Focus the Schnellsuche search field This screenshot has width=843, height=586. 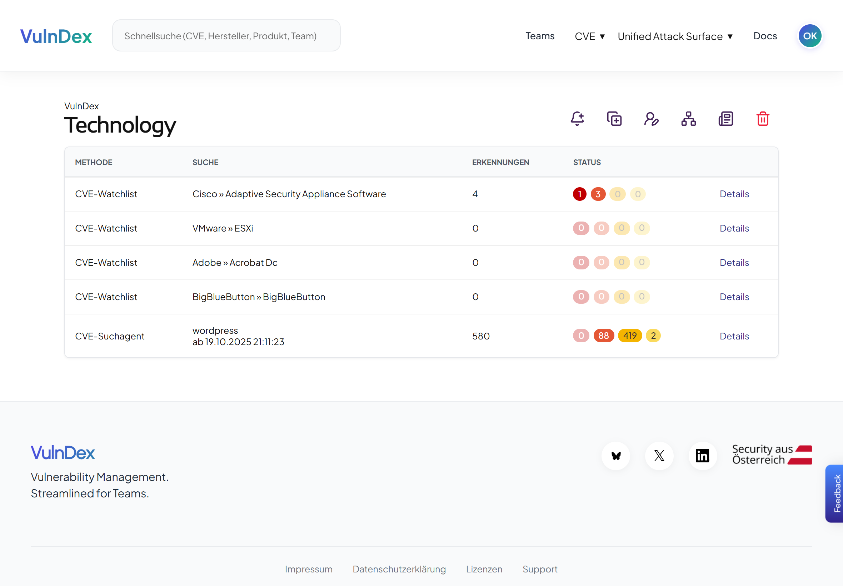click(x=226, y=36)
